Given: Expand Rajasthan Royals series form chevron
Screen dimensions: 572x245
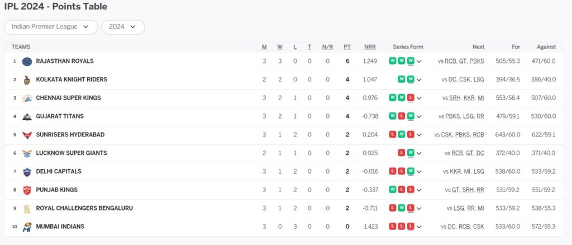Looking at the screenshot, I should pos(419,61).
